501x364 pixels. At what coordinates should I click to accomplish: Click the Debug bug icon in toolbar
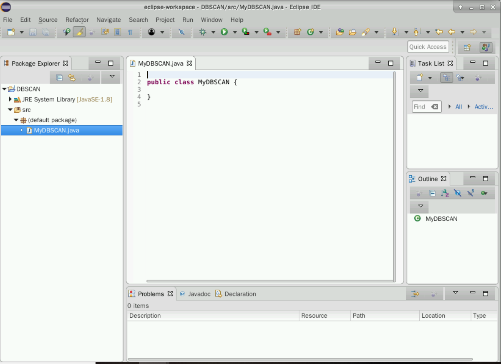pos(203,32)
